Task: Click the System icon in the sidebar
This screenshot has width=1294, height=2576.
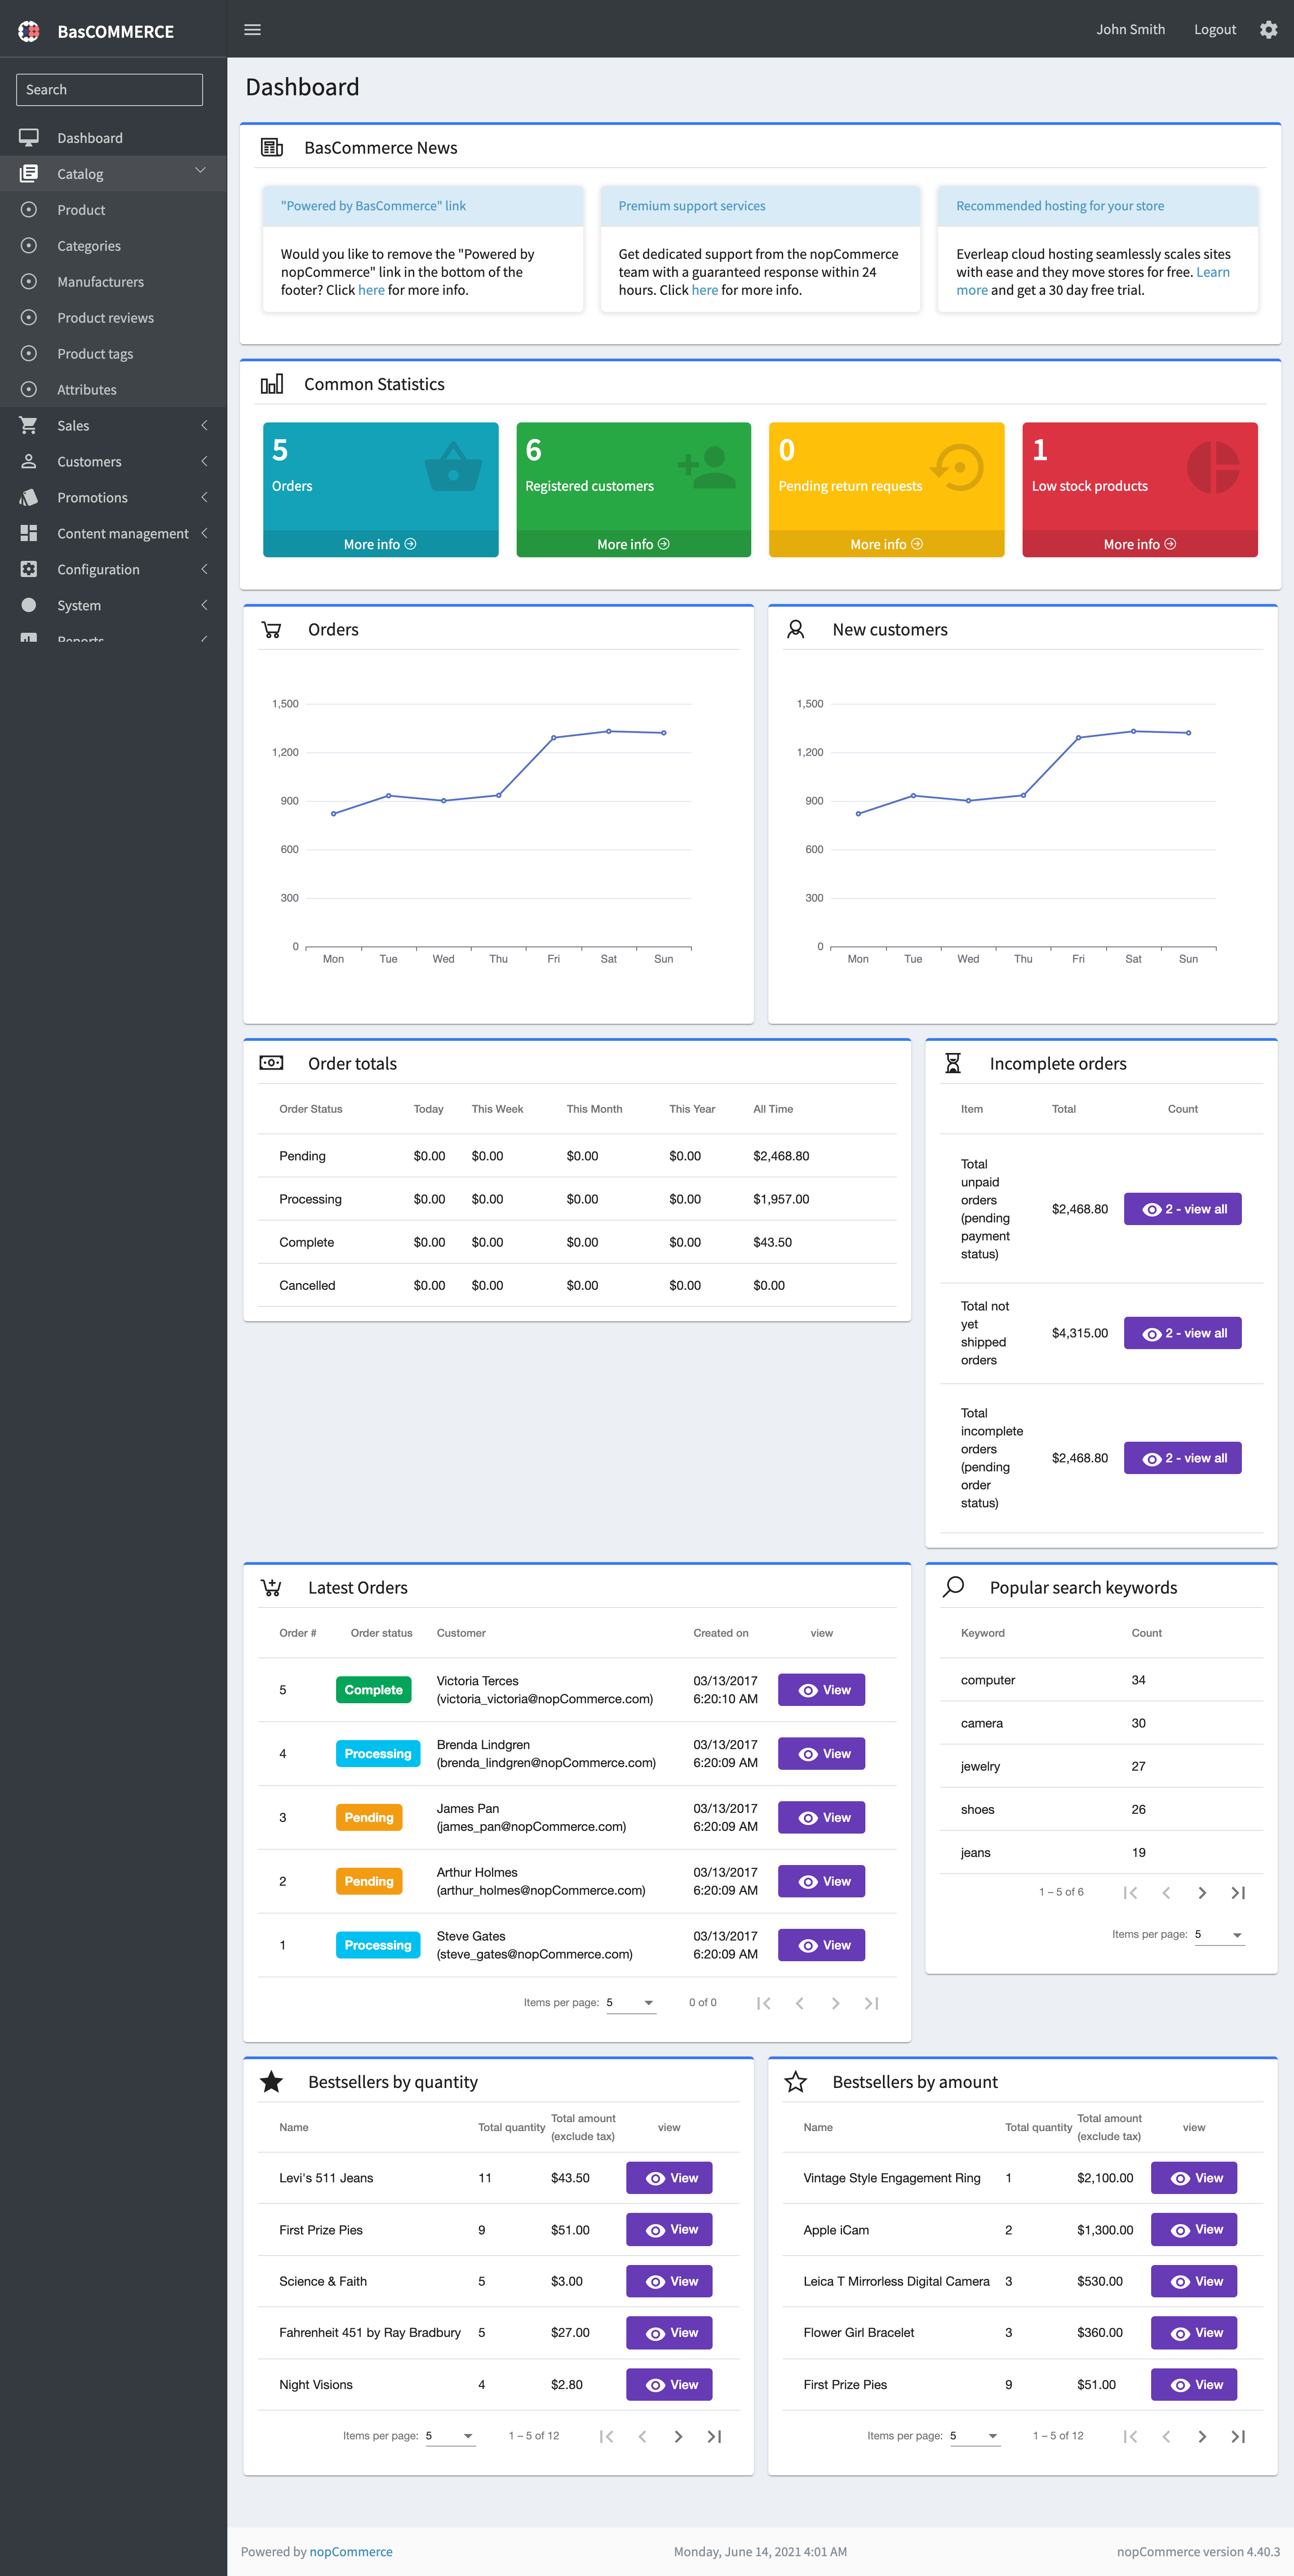Action: click(x=28, y=605)
